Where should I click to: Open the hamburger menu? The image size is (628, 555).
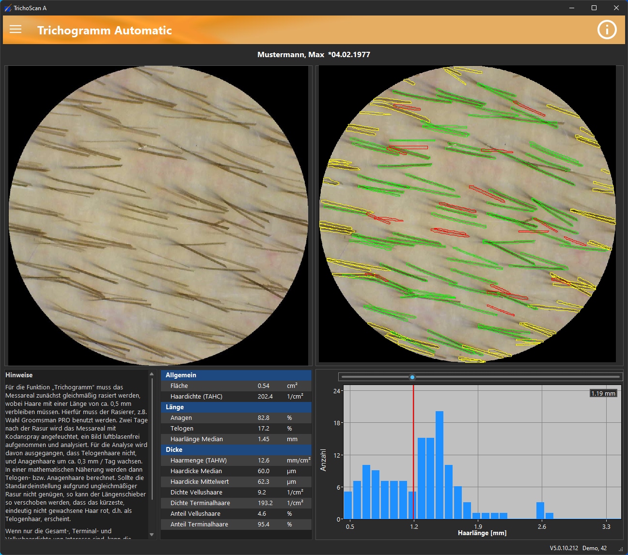pyautogui.click(x=16, y=30)
